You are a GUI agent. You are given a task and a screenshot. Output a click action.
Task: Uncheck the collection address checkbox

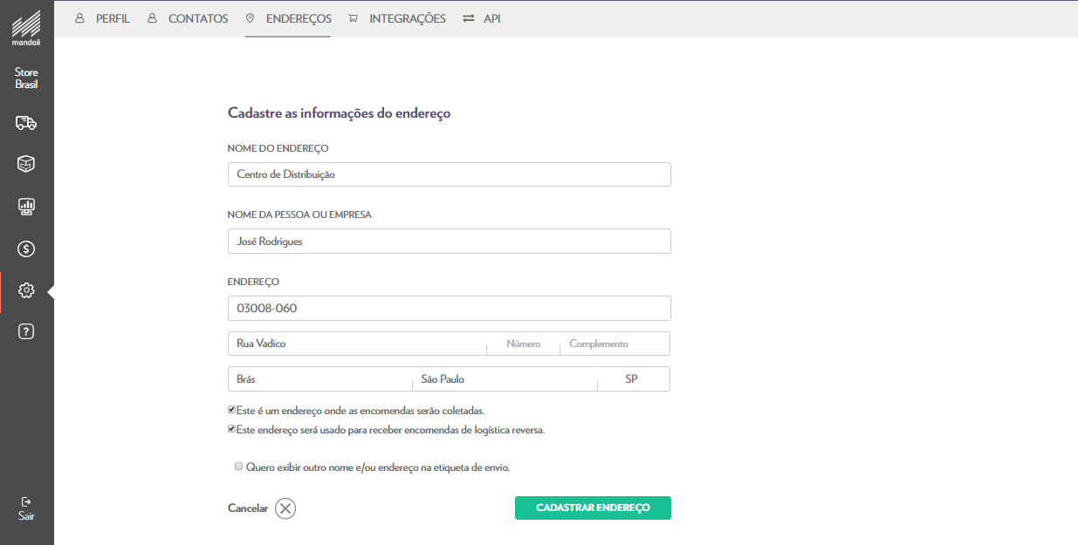231,410
